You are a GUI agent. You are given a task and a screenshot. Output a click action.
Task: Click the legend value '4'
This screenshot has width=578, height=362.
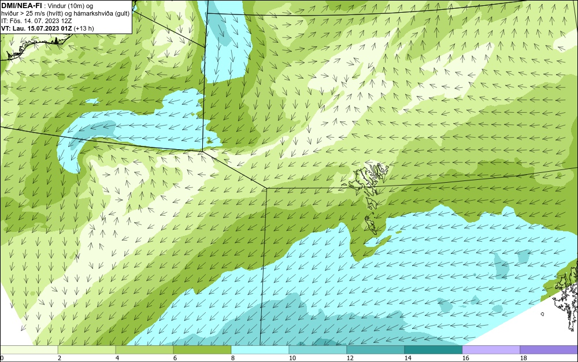pos(117,358)
